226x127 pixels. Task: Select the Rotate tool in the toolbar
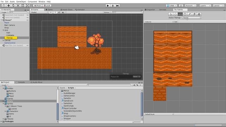(13, 6)
